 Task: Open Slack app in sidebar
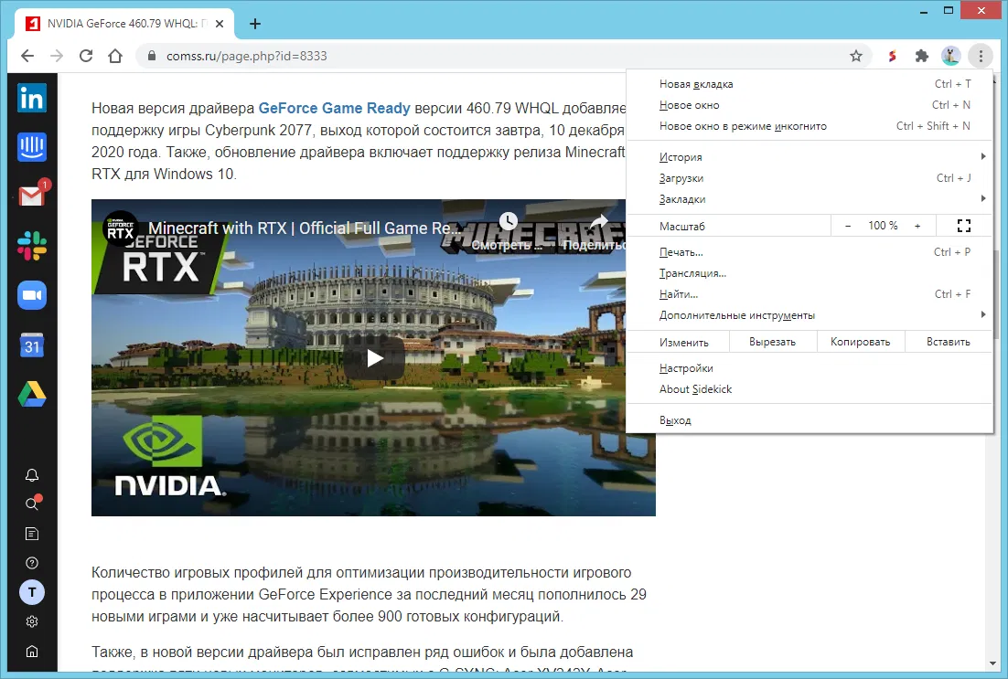click(x=31, y=246)
